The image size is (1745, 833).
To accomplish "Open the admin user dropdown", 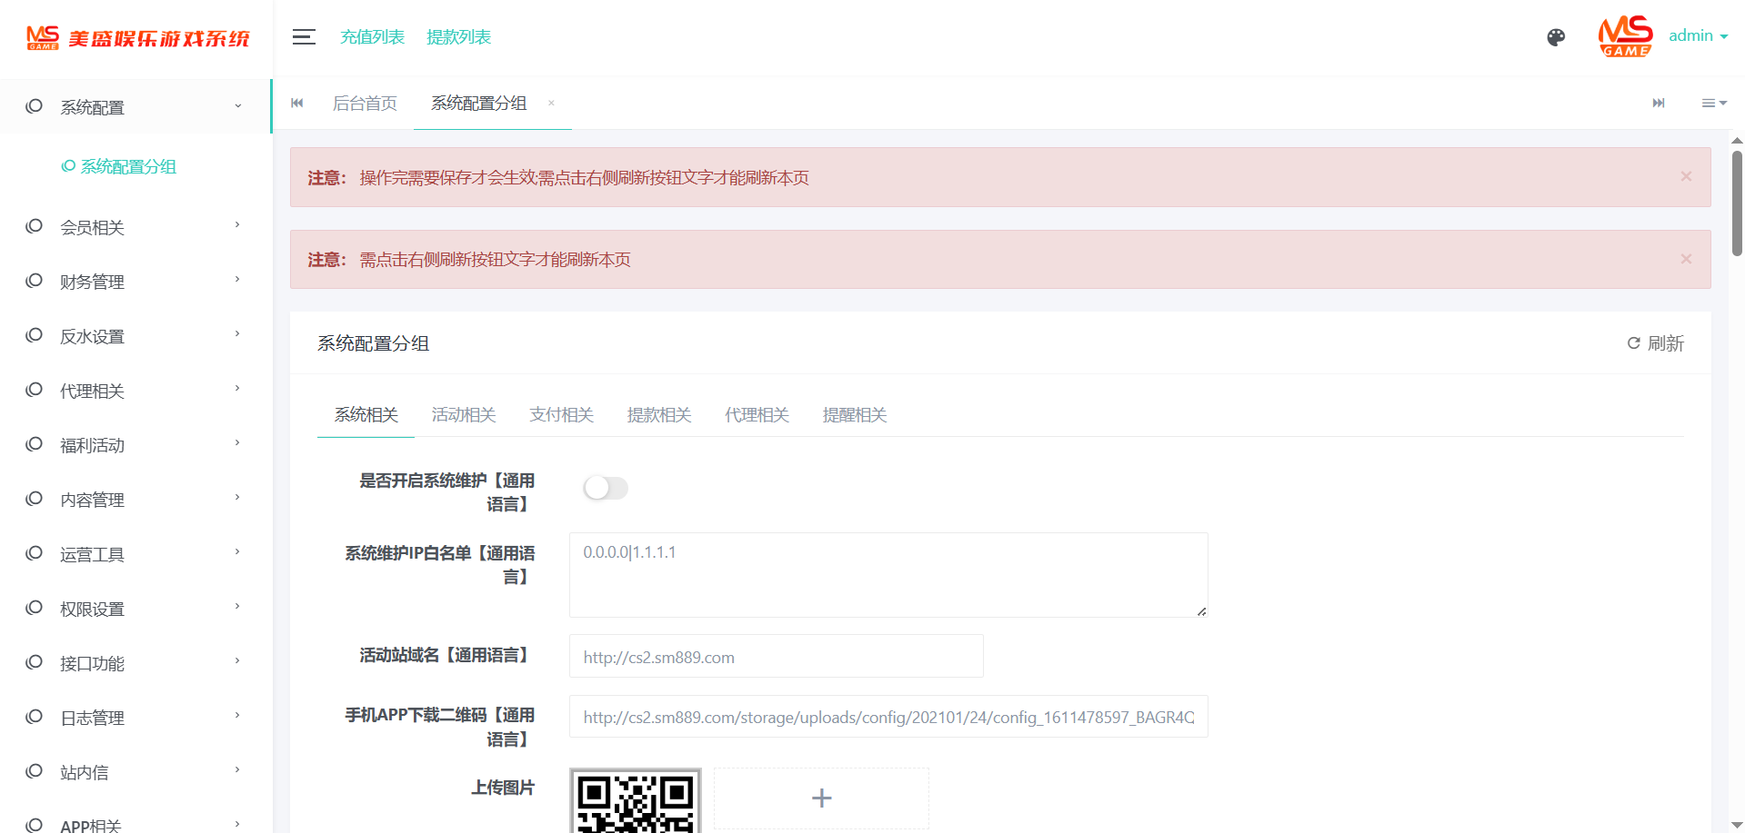I will click(1697, 36).
